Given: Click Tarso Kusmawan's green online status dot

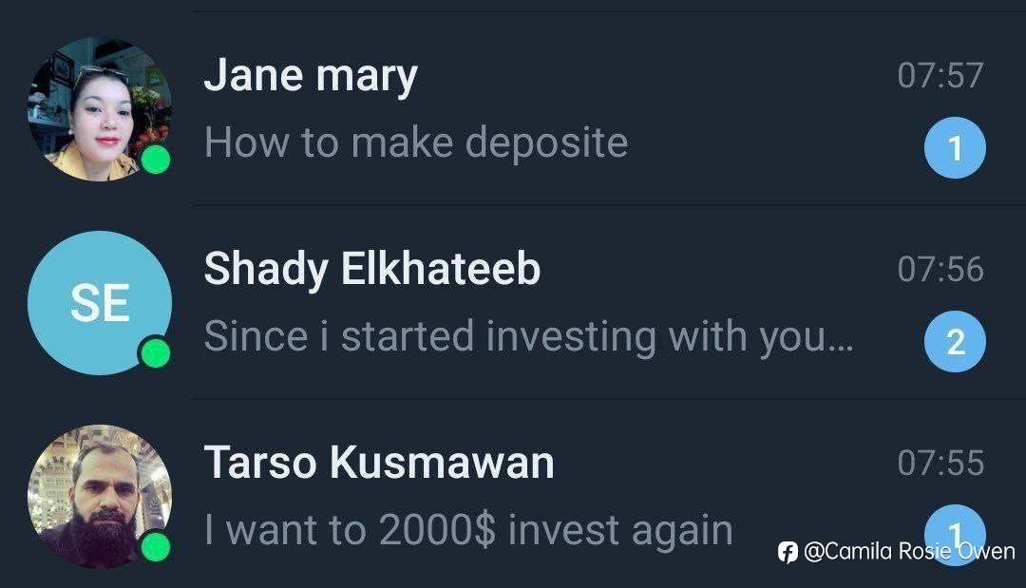Looking at the screenshot, I should pos(155,547).
